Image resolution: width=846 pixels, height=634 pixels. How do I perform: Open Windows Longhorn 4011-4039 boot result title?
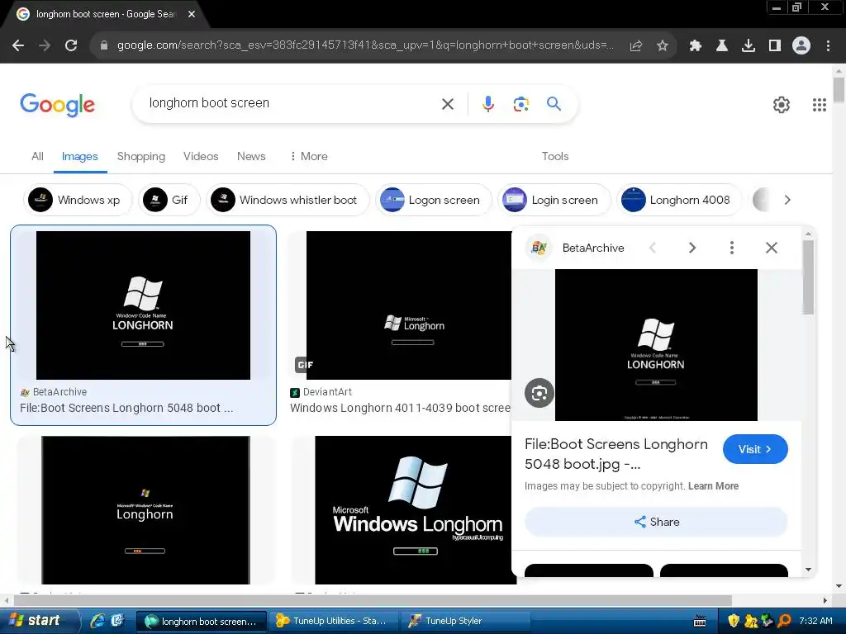click(x=401, y=408)
